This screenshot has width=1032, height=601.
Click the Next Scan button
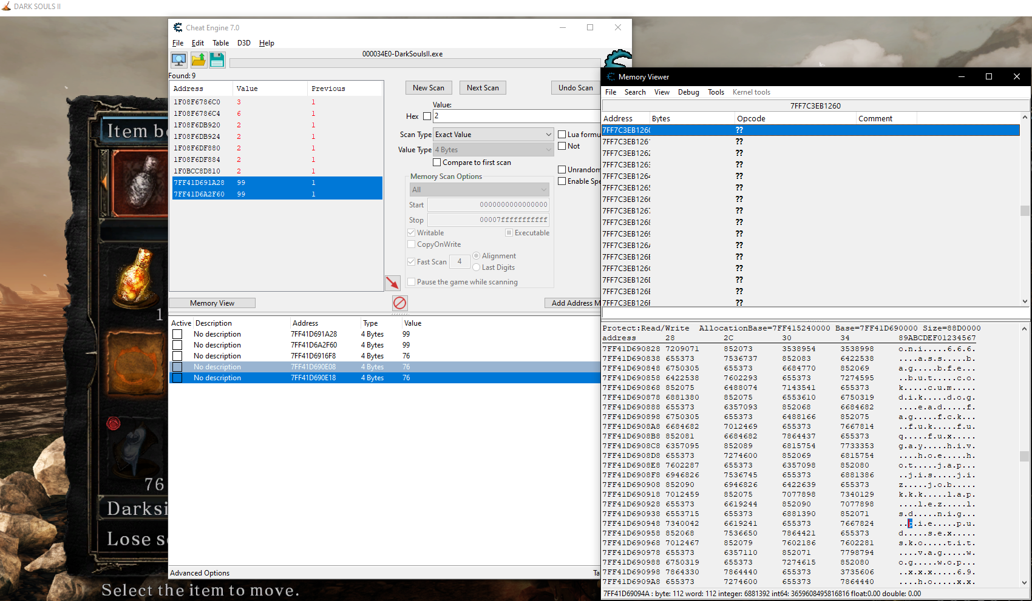pyautogui.click(x=483, y=88)
